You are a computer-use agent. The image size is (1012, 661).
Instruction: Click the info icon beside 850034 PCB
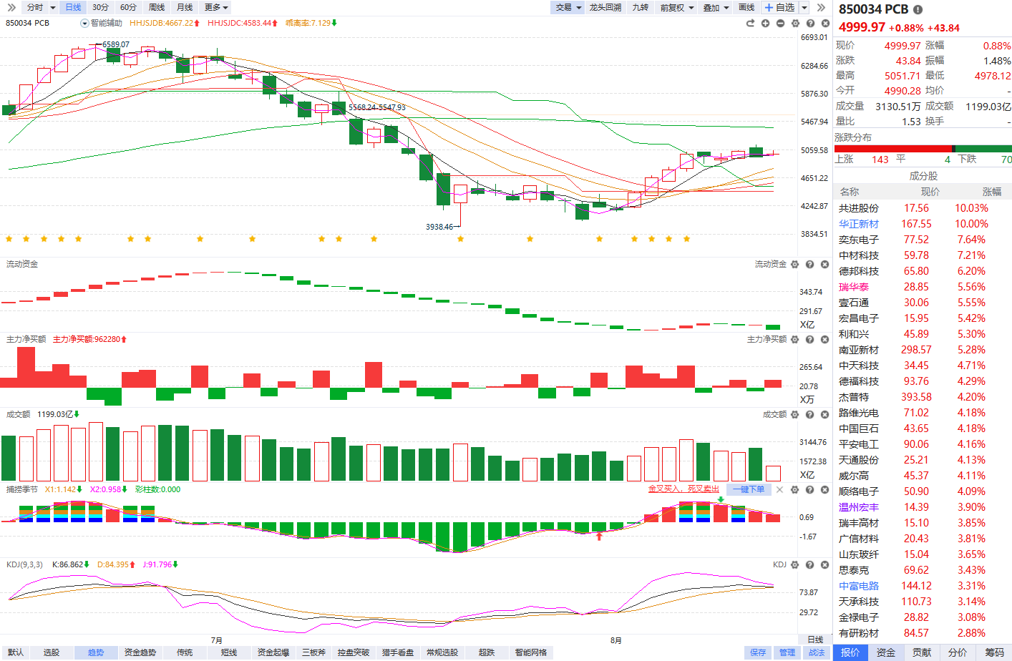click(x=918, y=9)
